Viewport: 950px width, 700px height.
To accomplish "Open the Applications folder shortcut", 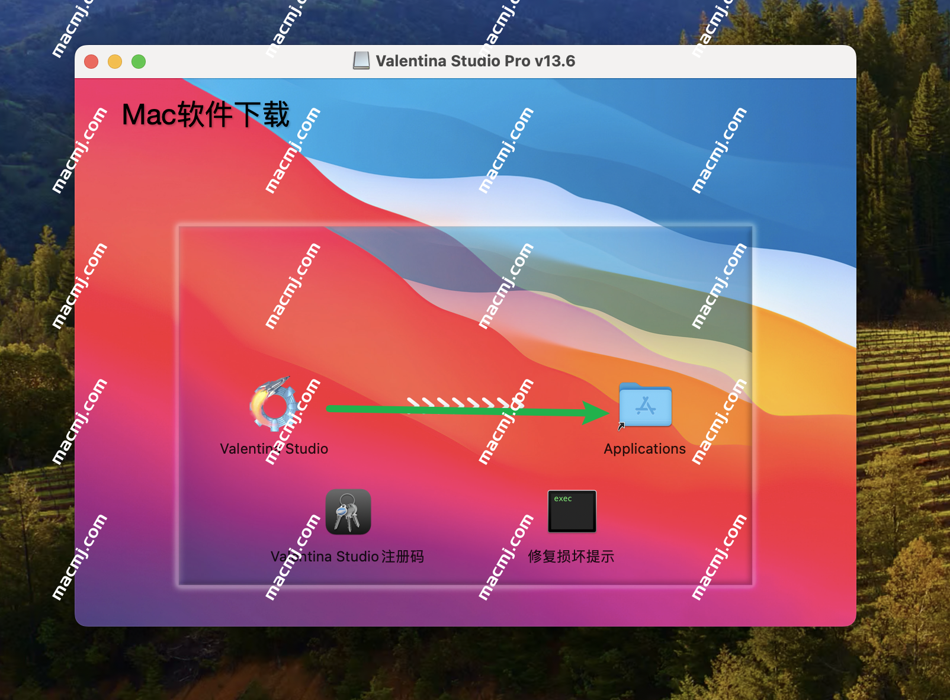I will [x=645, y=405].
